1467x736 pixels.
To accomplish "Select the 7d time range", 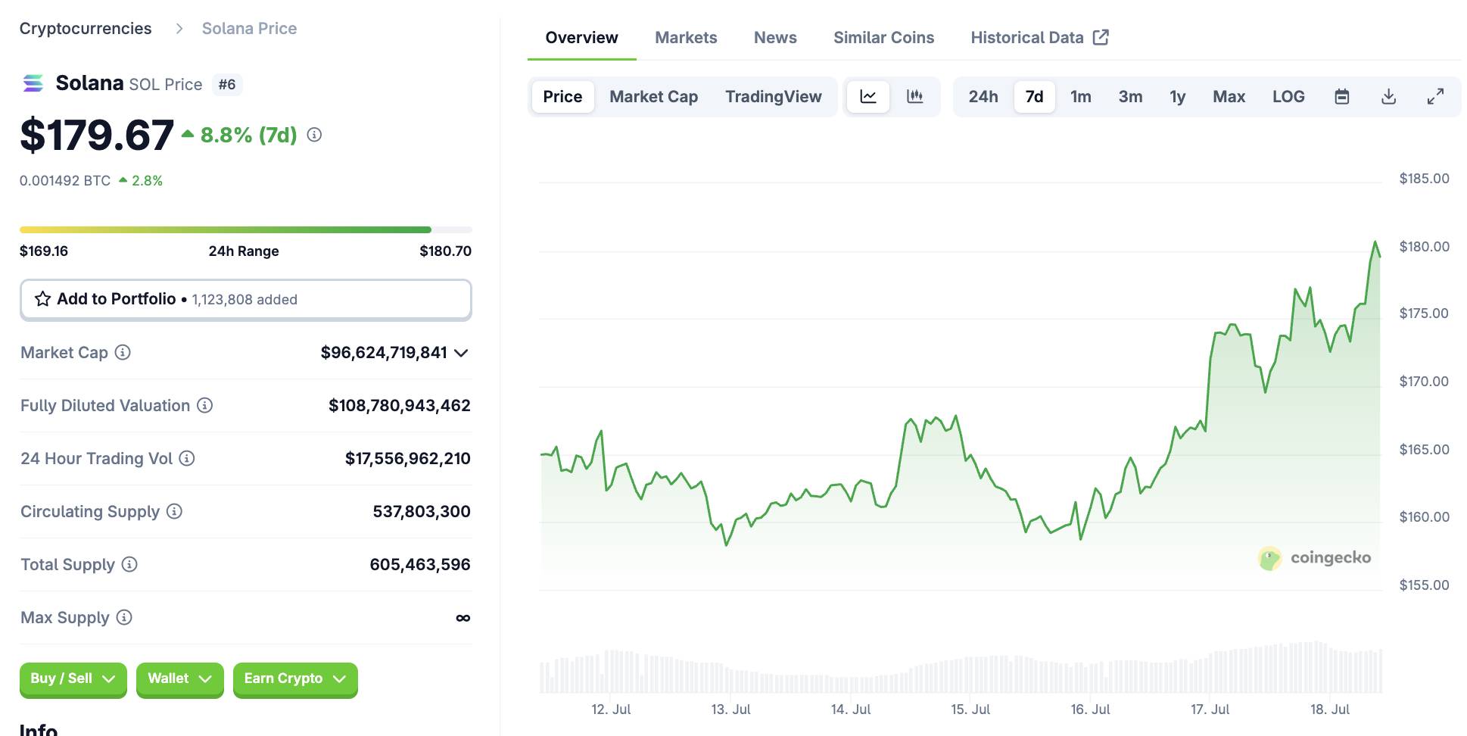I will [x=1034, y=96].
